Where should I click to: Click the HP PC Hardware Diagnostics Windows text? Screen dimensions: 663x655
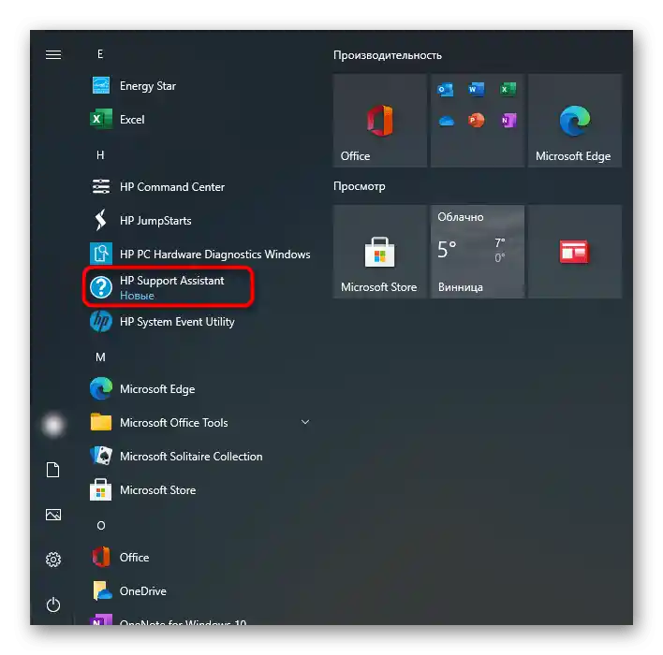[214, 254]
